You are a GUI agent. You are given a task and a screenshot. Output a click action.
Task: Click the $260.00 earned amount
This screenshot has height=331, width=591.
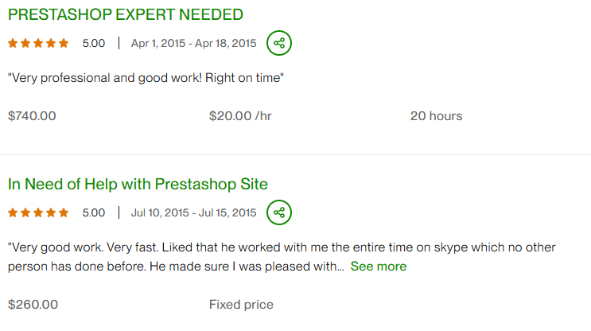[33, 305]
